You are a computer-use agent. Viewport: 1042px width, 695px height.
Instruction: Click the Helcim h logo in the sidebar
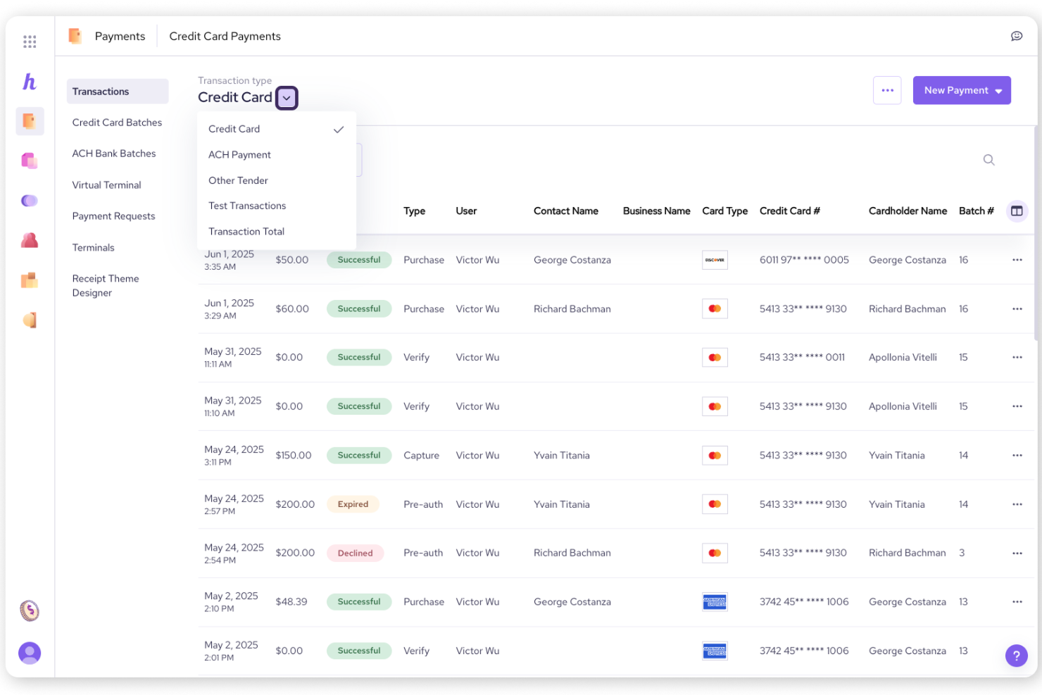pyautogui.click(x=30, y=82)
